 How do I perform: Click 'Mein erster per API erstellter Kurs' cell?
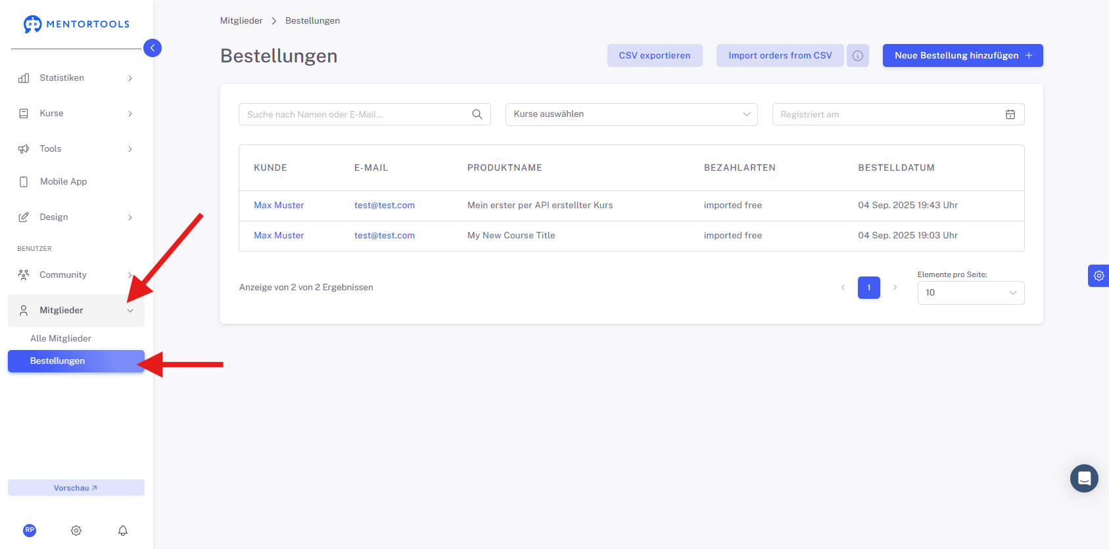[x=540, y=206]
